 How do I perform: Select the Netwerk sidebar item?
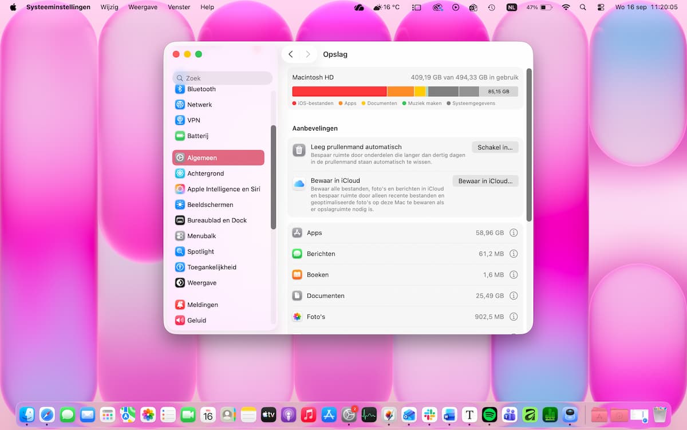(x=218, y=105)
